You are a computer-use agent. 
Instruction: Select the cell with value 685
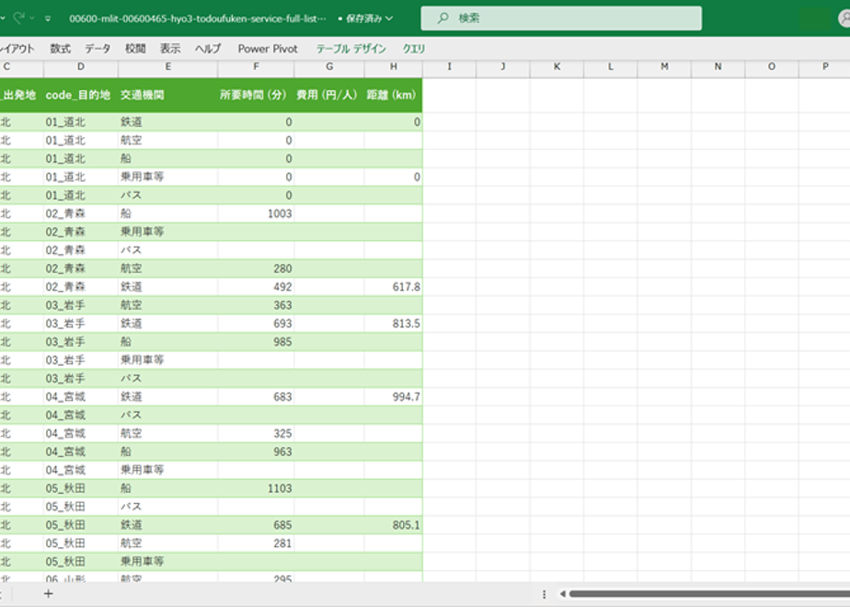click(256, 525)
